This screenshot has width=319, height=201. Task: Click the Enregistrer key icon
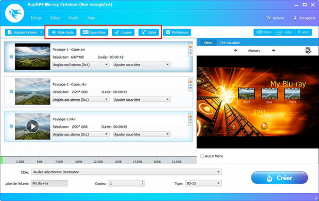pos(295,18)
